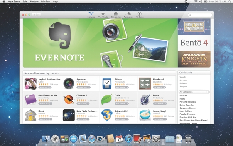The width and height of the screenshot is (233, 146).
Task: Open the arrow menu beside YummySoup!'s buy button
Action: 165,119
